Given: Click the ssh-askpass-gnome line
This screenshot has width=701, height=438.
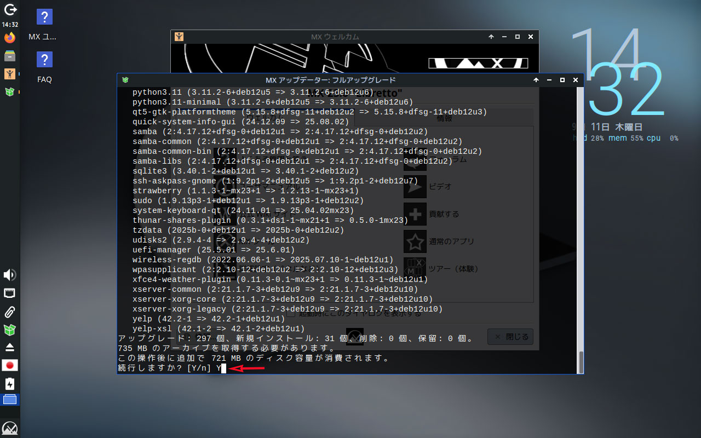Looking at the screenshot, I should click(x=275, y=181).
